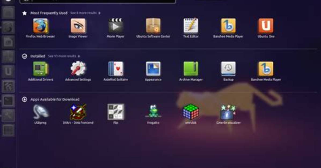Viewport: 321px width, 168px height.
Task: Expand 'See 93 more results' for Installed
Action: pyautogui.click(x=64, y=56)
